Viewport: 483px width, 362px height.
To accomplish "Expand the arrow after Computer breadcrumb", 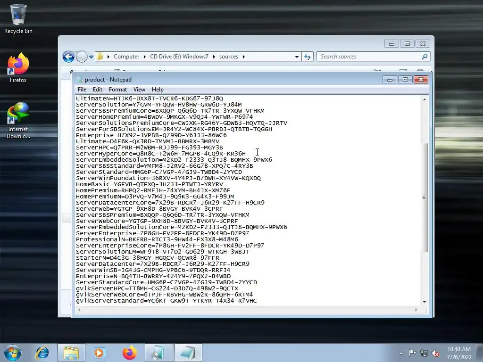I will pos(144,57).
